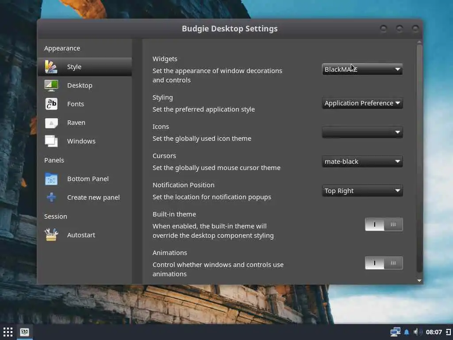Open the Notification Position Top Right dropdown
The image size is (453, 340).
click(362, 191)
